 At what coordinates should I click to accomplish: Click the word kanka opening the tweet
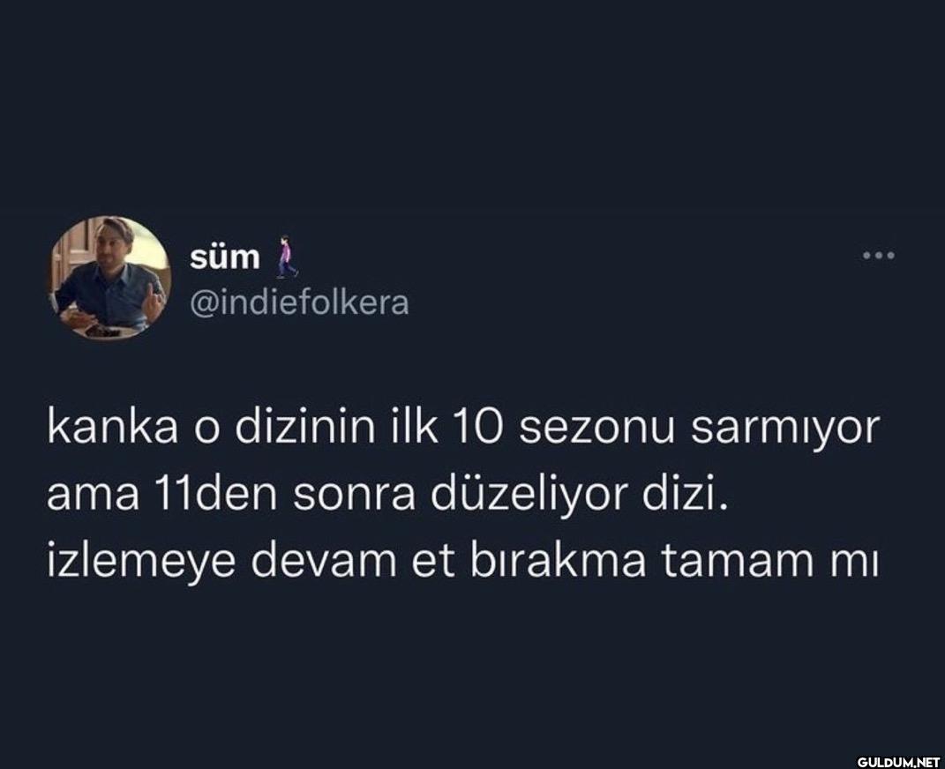click(x=112, y=428)
